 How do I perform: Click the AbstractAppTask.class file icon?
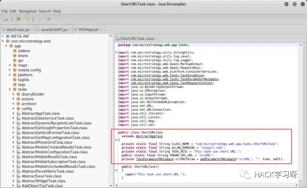click(18, 114)
